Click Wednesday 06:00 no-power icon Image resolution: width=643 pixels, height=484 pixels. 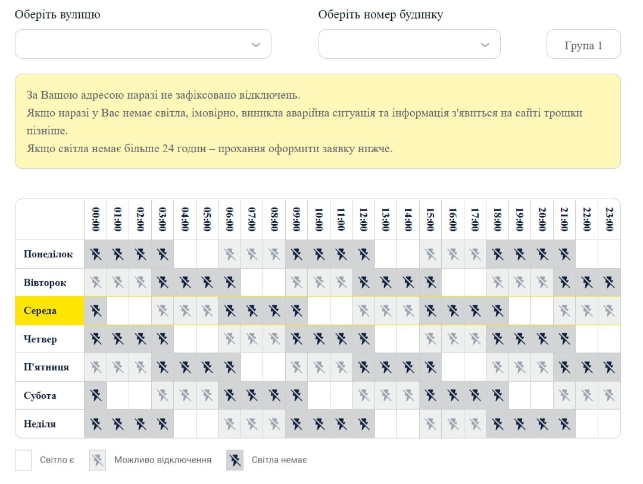click(230, 310)
